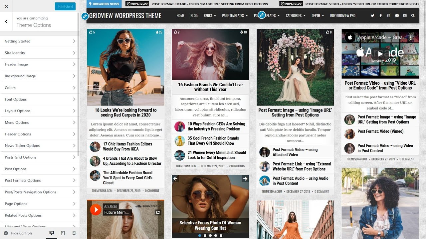Expand the Site Identity section
Viewport: 426px width, 239px height.
click(x=40, y=53)
